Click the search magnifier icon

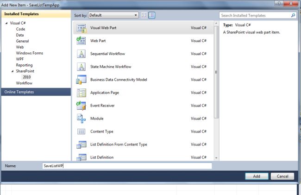(293, 15)
